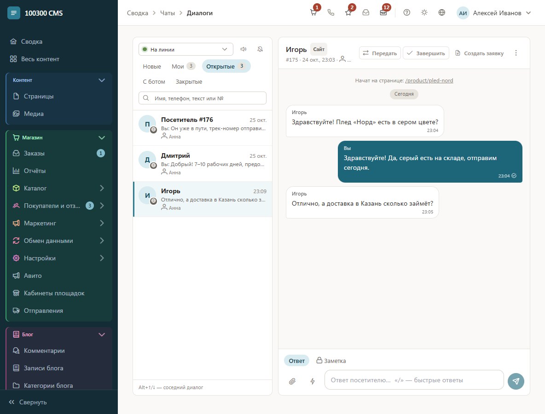Follow the /product/pled-nord link
This screenshot has height=414, width=545.
tap(429, 80)
